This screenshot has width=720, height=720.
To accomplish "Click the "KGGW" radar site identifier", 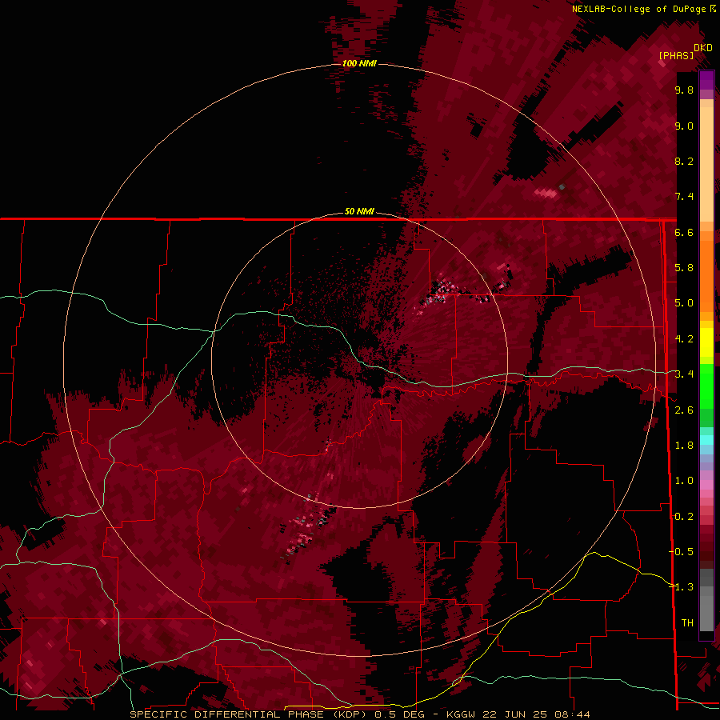I will click(461, 714).
